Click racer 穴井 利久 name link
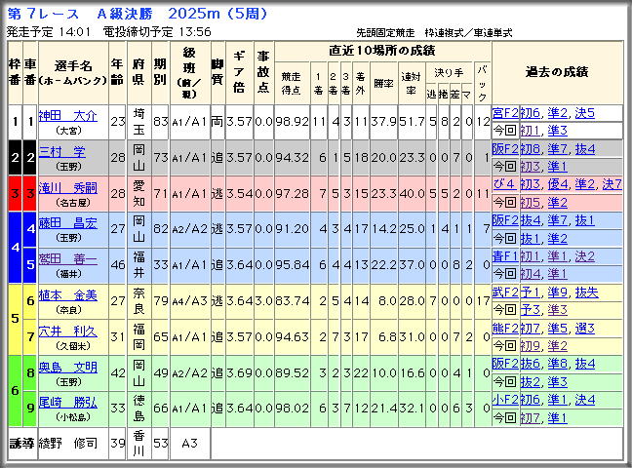 pos(67,331)
